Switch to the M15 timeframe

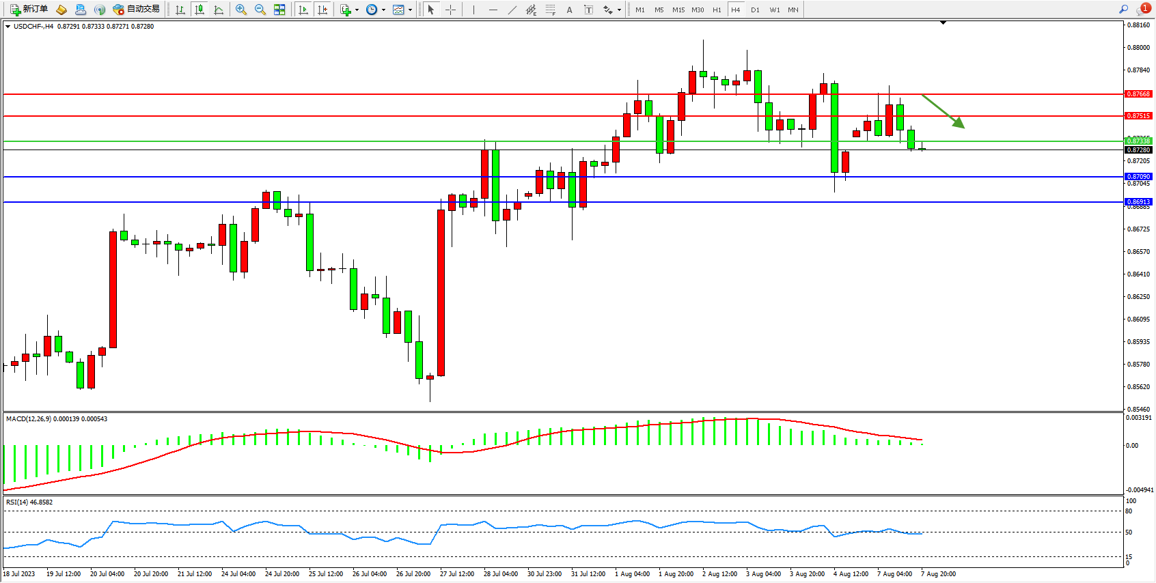pos(678,10)
